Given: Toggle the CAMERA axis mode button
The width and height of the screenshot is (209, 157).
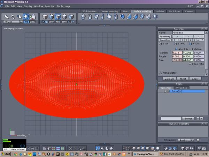Looking at the screenshot, I should pos(33,22).
